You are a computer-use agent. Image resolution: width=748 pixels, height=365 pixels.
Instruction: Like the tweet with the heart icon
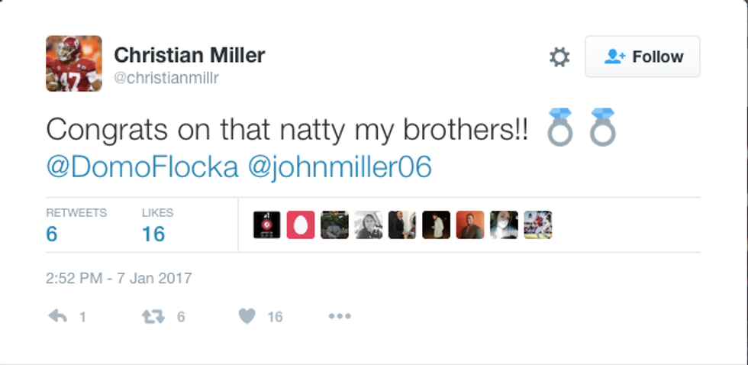[247, 316]
